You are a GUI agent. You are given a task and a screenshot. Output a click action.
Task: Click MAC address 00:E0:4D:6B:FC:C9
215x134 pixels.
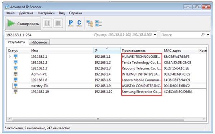point(177,74)
